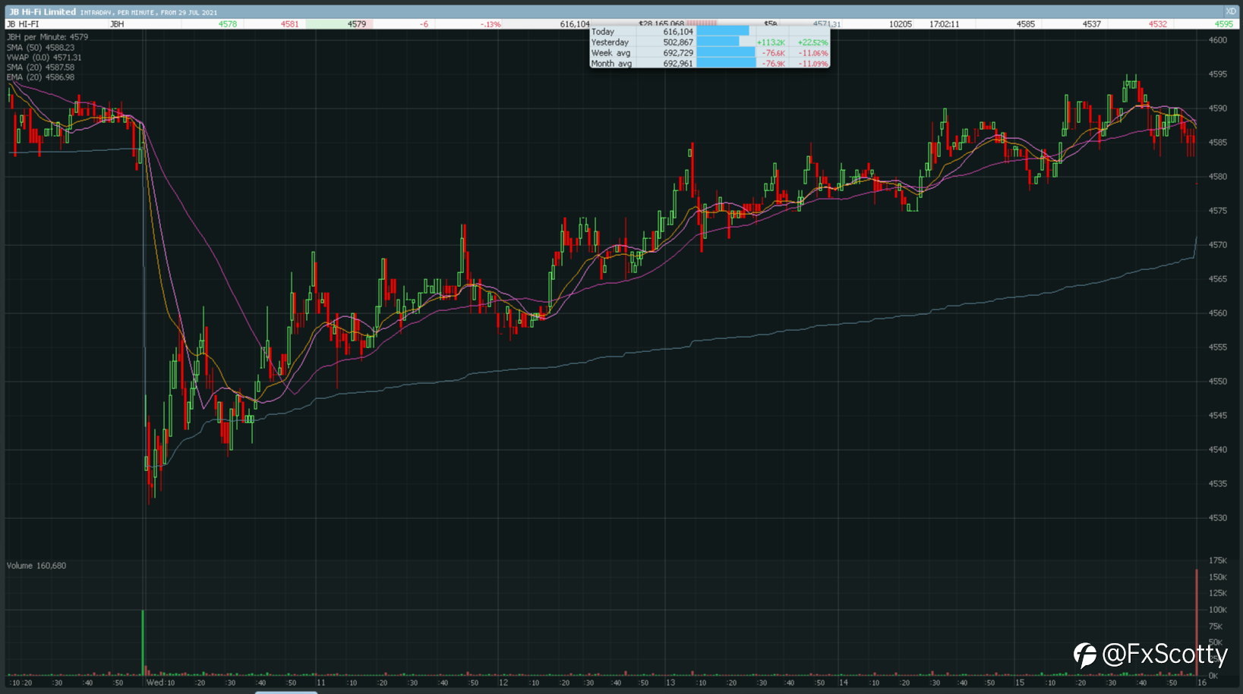This screenshot has width=1243, height=694.
Task: Click the 4537 cell in quote row
Action: coord(1092,24)
